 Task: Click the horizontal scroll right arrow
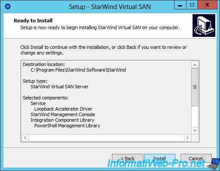187,138
